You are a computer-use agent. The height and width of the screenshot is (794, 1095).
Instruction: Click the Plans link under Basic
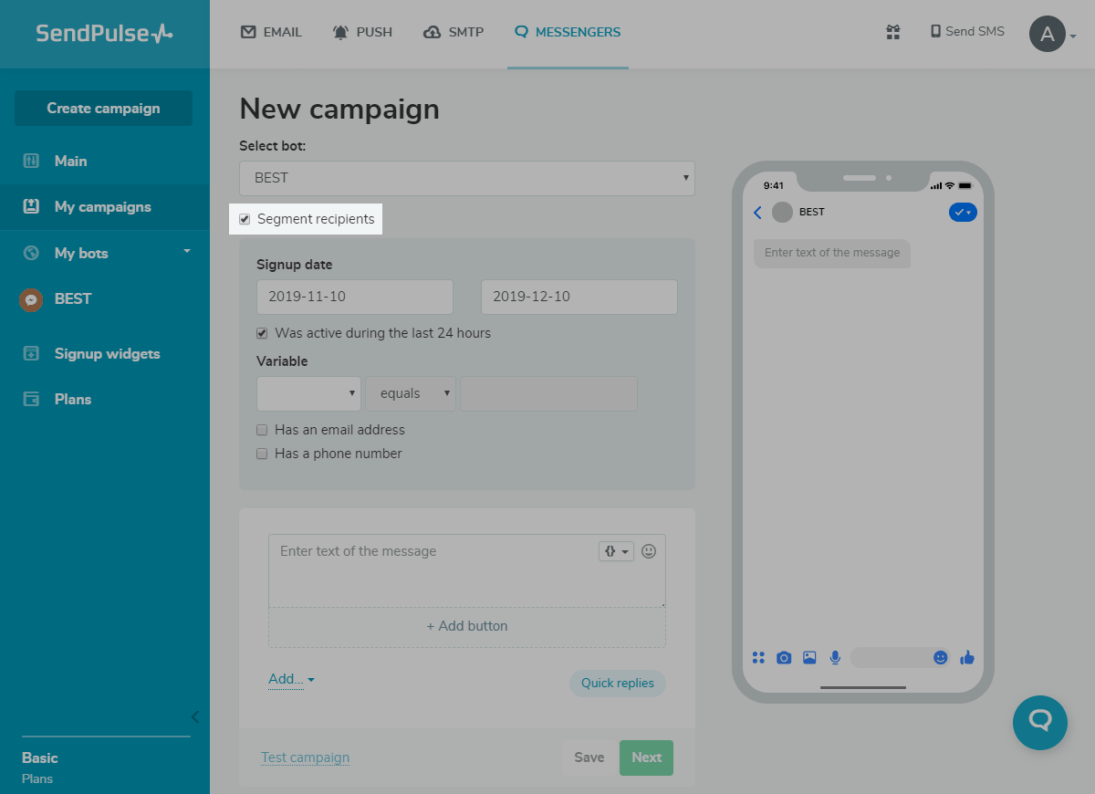(x=37, y=778)
